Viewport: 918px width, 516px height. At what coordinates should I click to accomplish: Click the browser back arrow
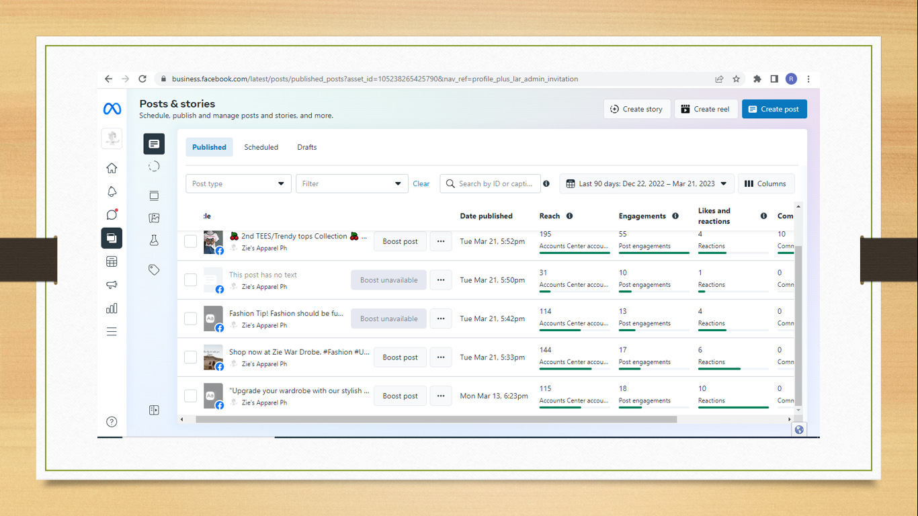pos(108,79)
